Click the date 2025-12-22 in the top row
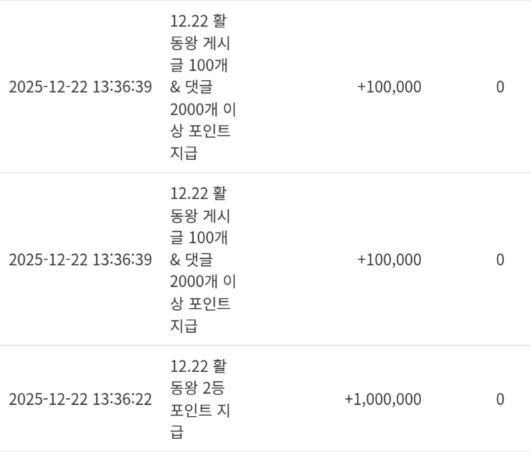 [48, 87]
